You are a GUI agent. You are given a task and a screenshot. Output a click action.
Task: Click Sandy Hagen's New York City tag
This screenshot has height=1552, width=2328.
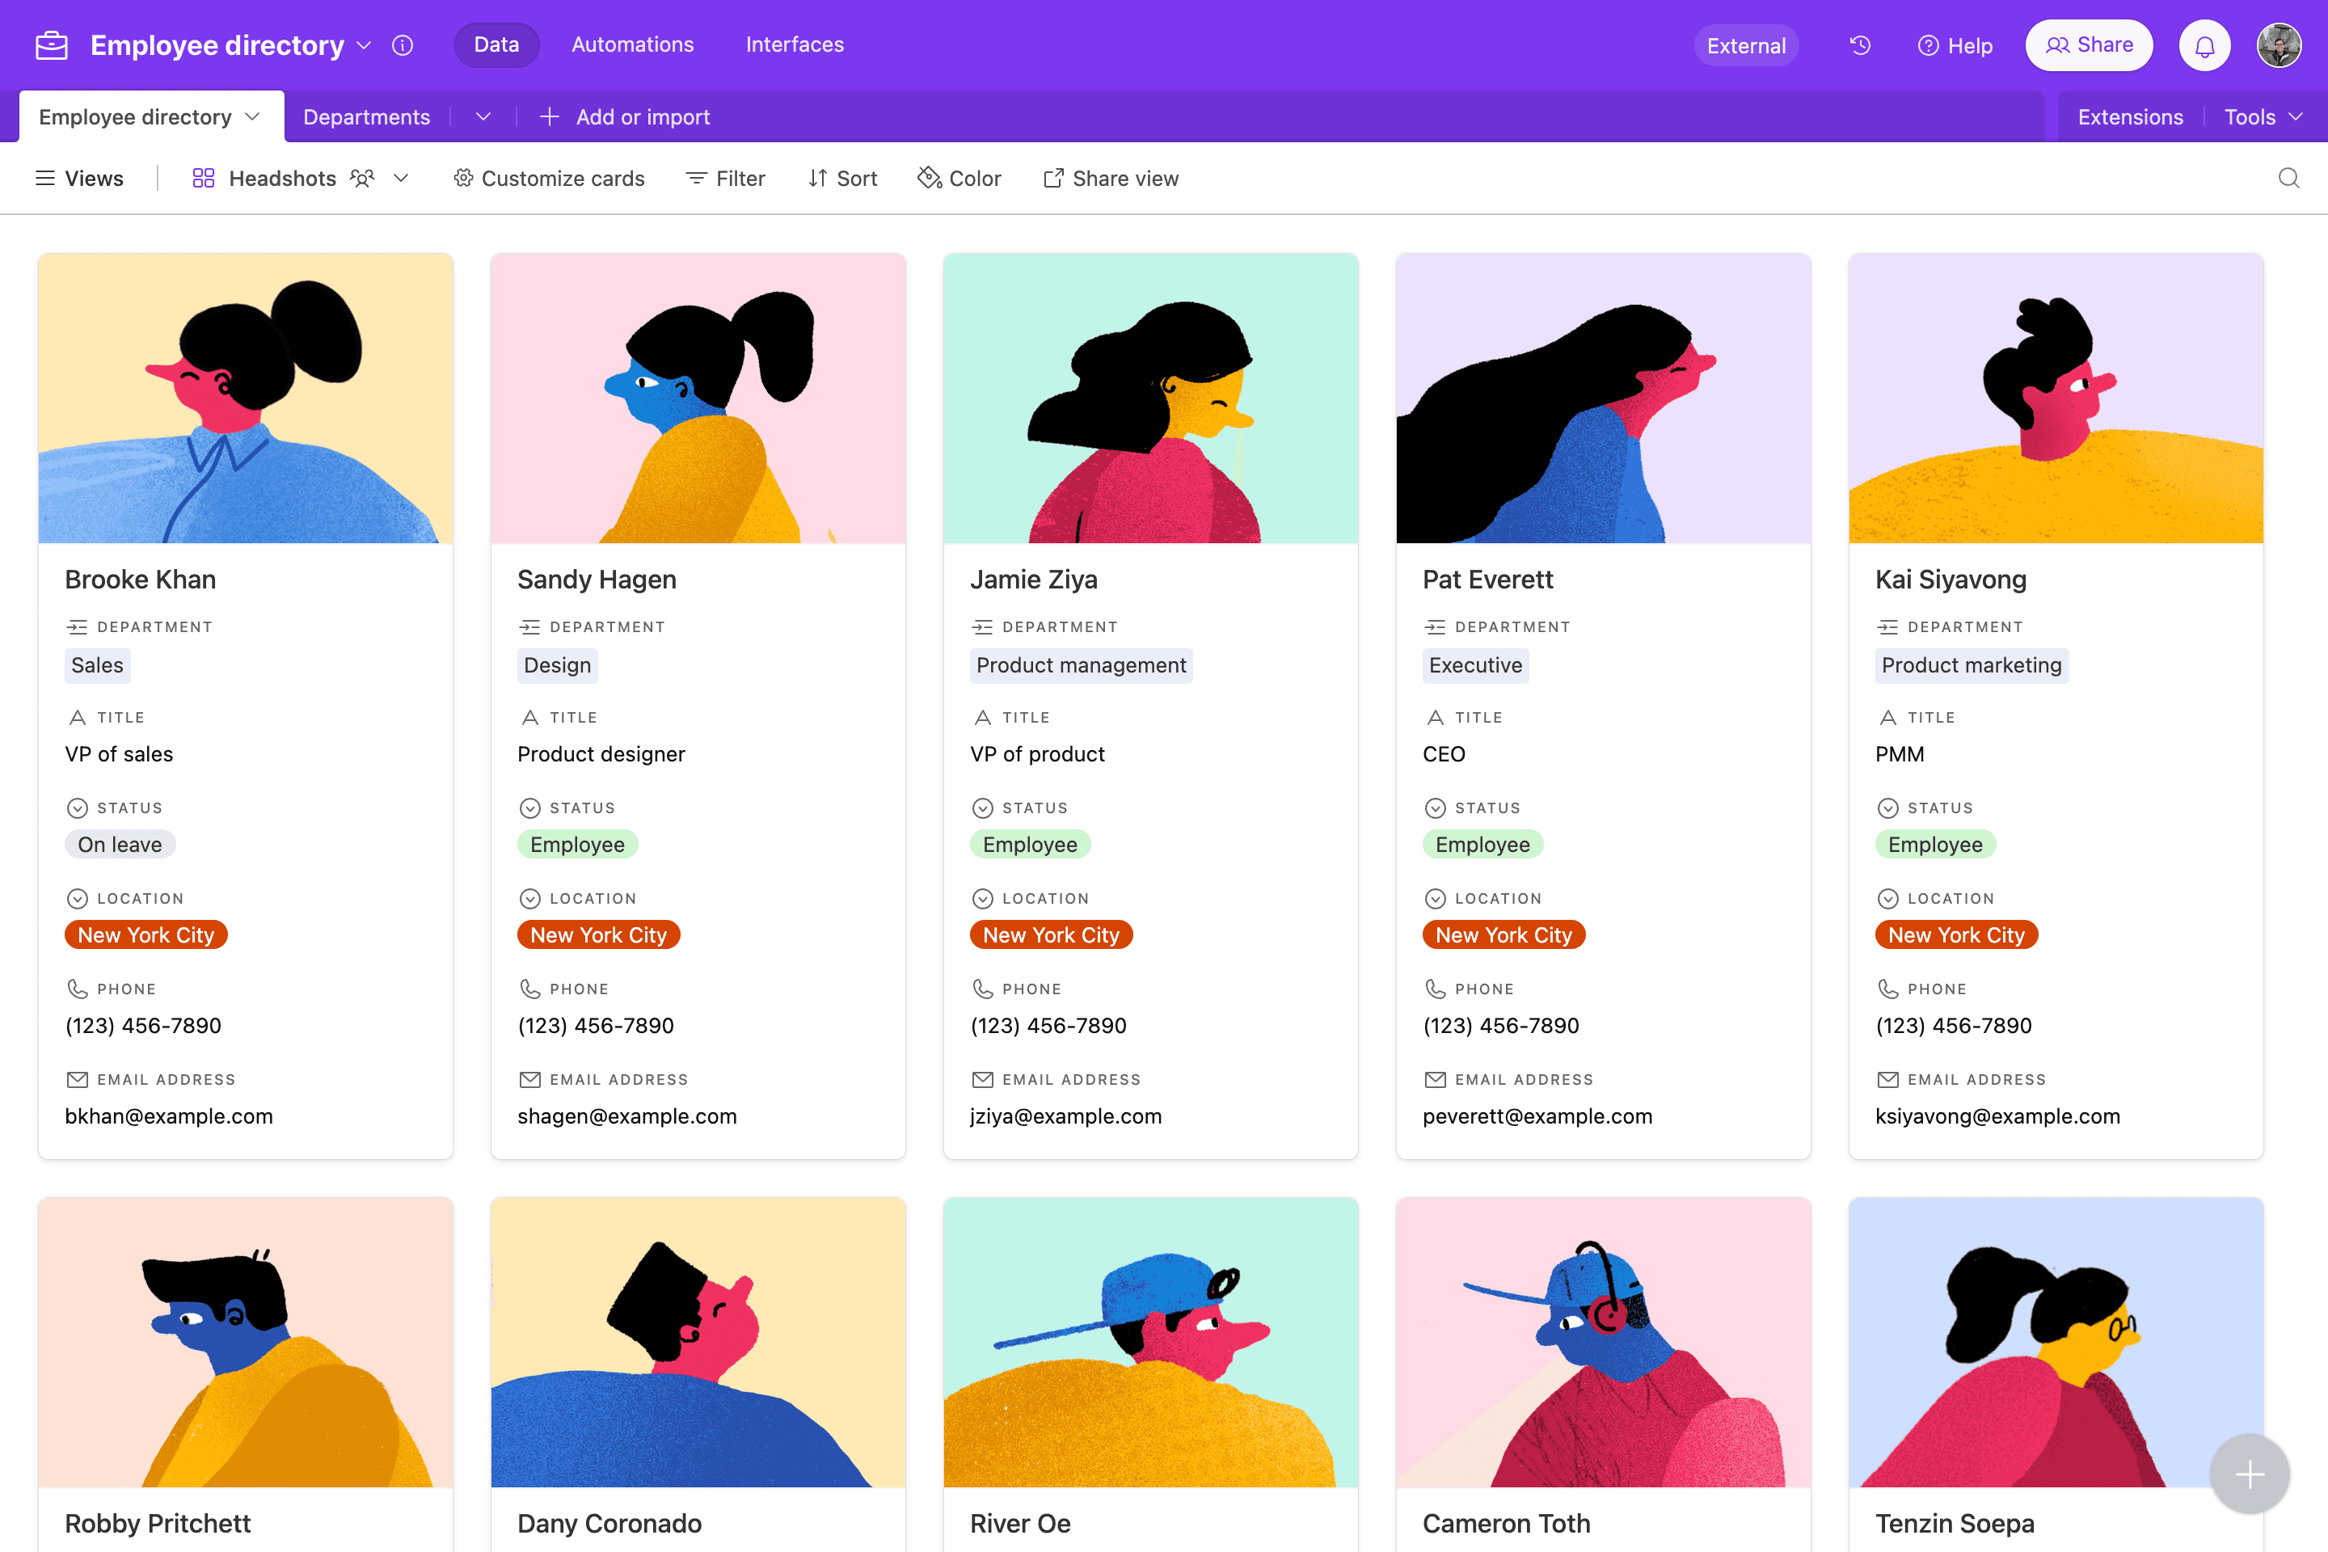click(x=598, y=934)
